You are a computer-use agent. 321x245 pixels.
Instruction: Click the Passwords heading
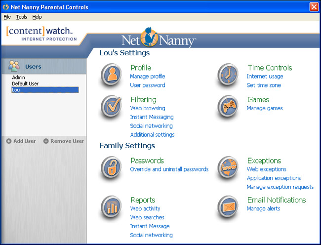[x=147, y=161]
